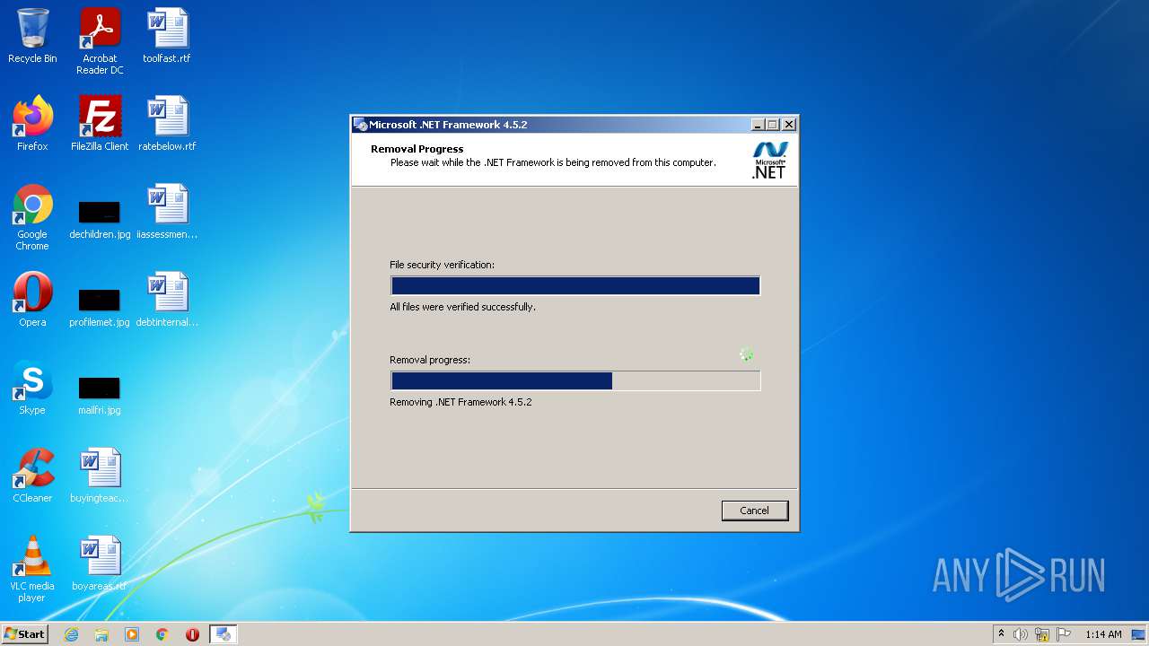Click 'All files were verified successfully.' text
Screen dimensions: 1149x646
point(462,307)
